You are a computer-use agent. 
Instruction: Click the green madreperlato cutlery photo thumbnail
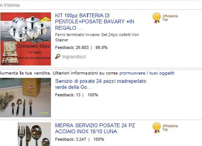pos(25,98)
